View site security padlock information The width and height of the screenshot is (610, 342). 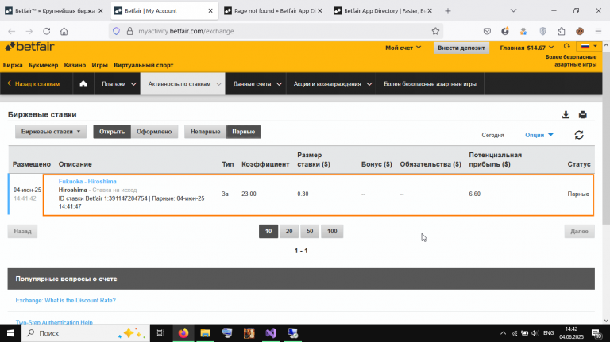pos(129,31)
